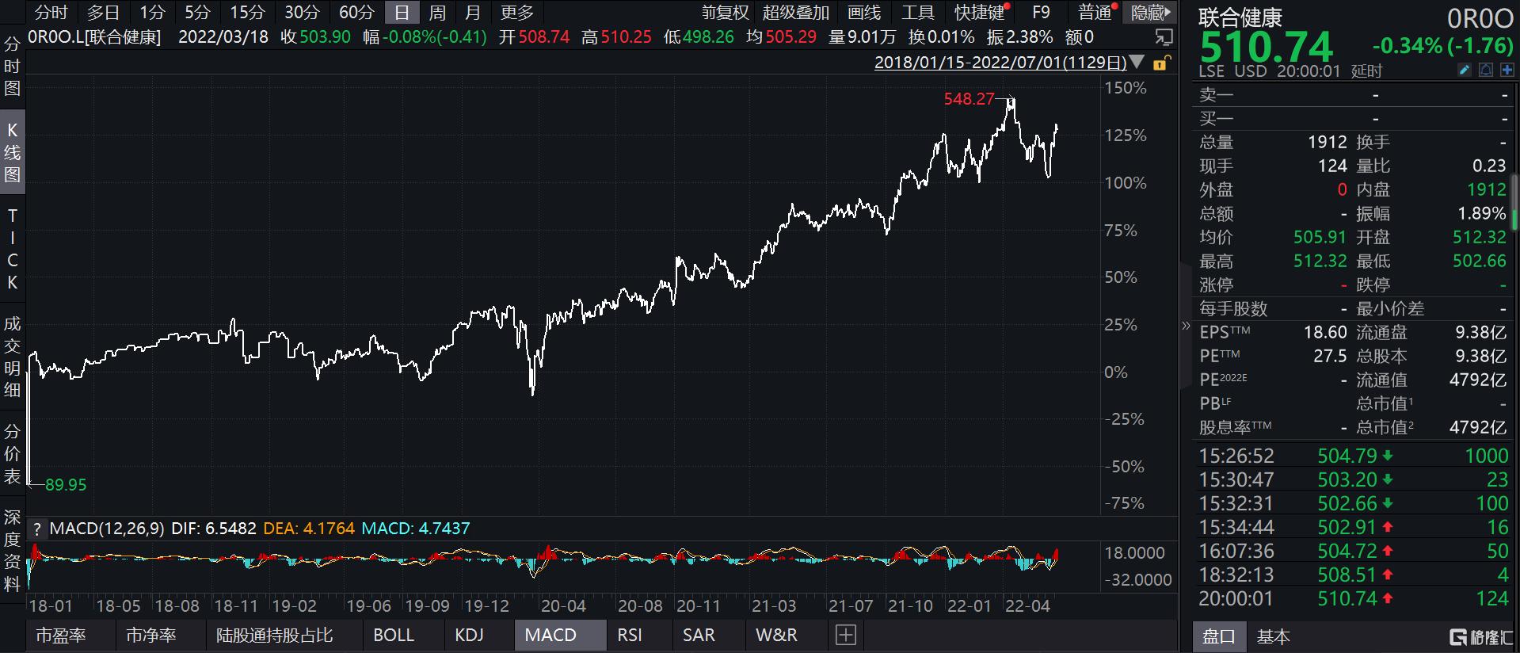Viewport: 1520px width, 653px height.
Task: Click the PE TTM value 27.5
Action: (x=1330, y=356)
